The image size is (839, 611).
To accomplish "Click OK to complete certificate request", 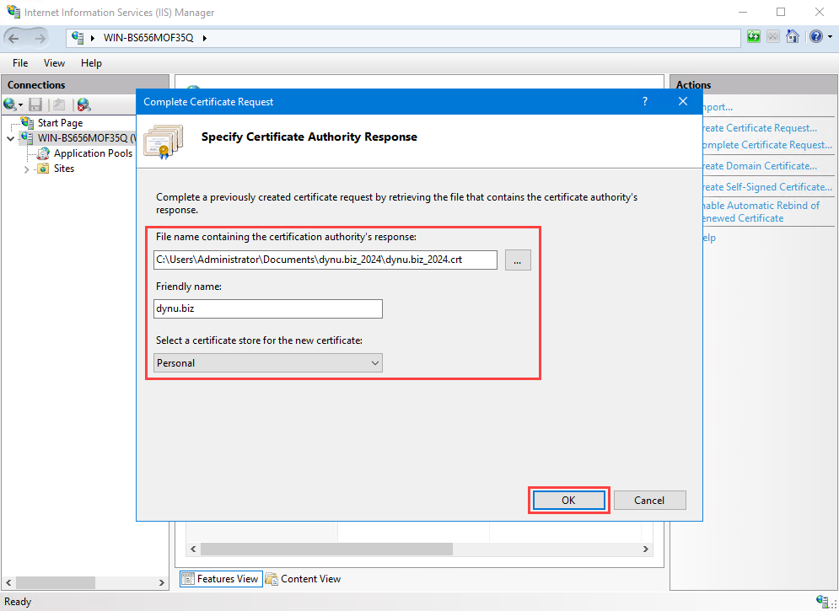I will coord(568,501).
